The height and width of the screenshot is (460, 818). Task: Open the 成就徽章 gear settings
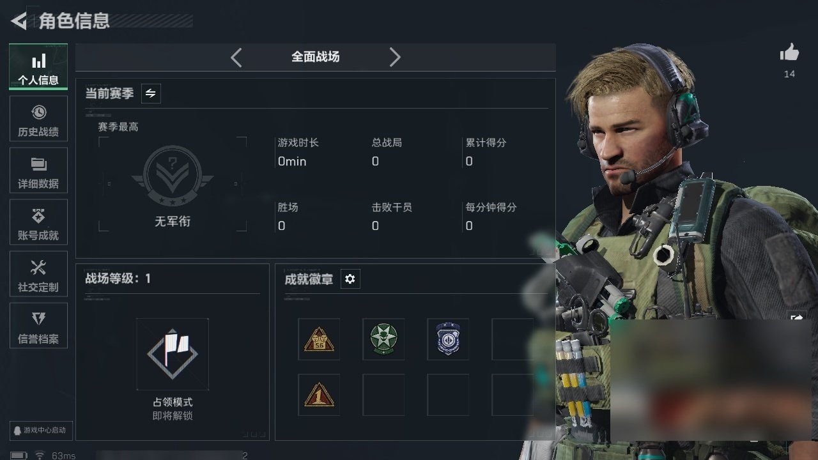tap(350, 279)
